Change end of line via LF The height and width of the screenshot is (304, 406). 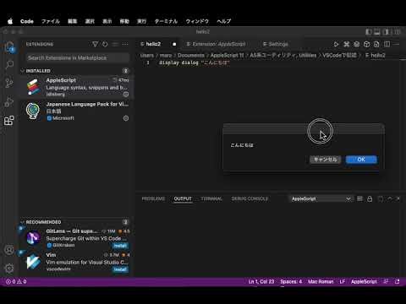343,281
